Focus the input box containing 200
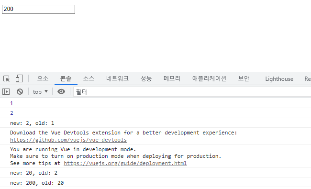This screenshot has width=311, height=189. point(38,9)
